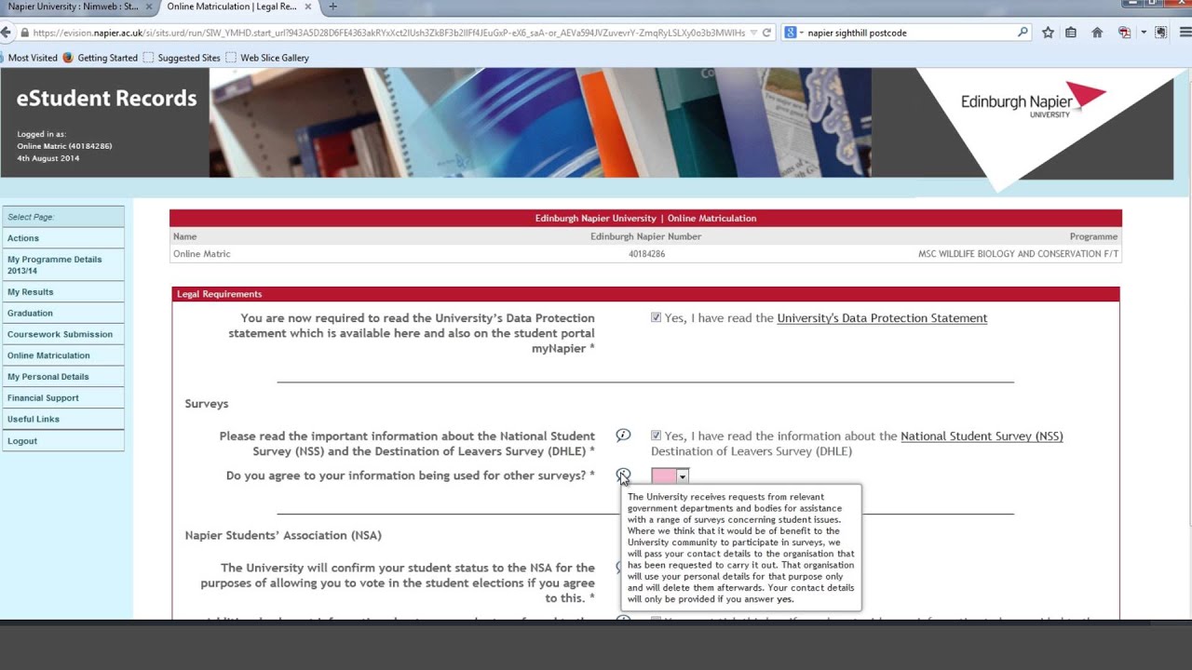Open Useful Links page
The width and height of the screenshot is (1192, 670).
[x=63, y=420]
